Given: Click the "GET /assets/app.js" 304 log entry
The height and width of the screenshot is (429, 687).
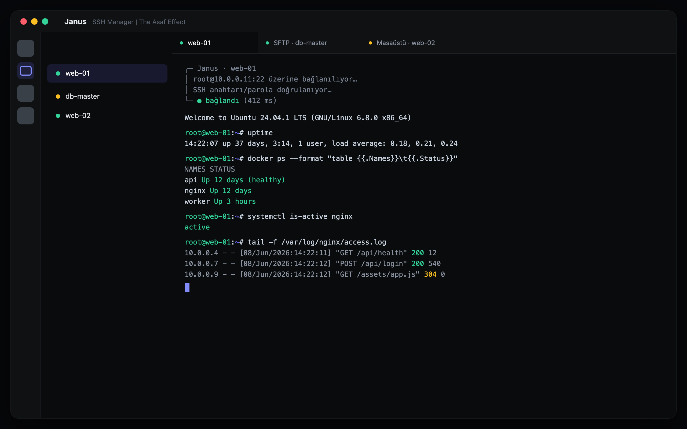Looking at the screenshot, I should coord(315,275).
